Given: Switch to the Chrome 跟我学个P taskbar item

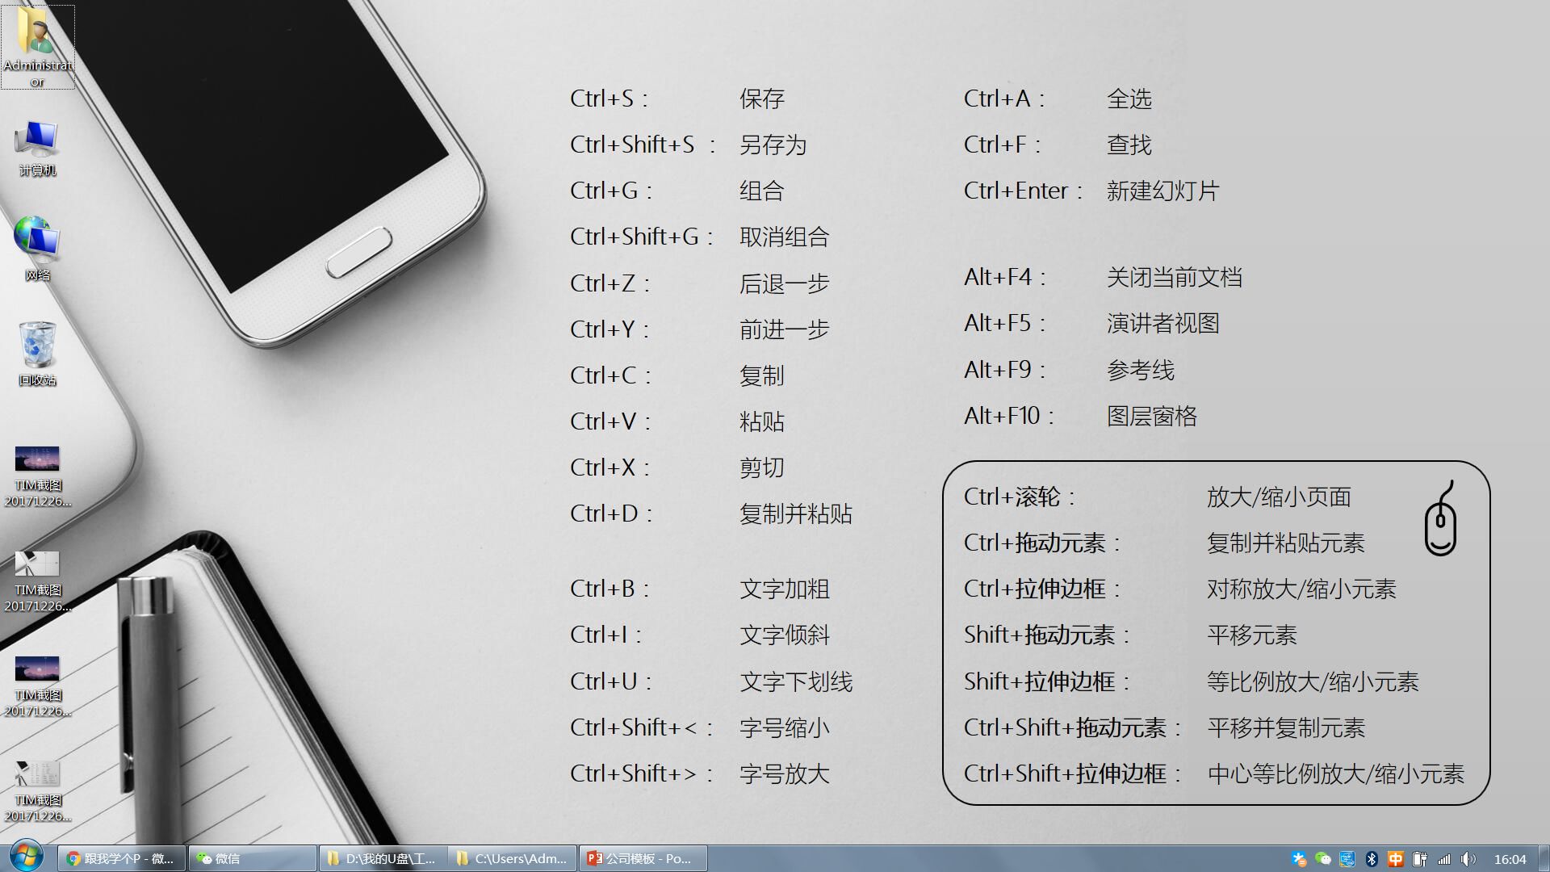Looking at the screenshot, I should coord(121,858).
